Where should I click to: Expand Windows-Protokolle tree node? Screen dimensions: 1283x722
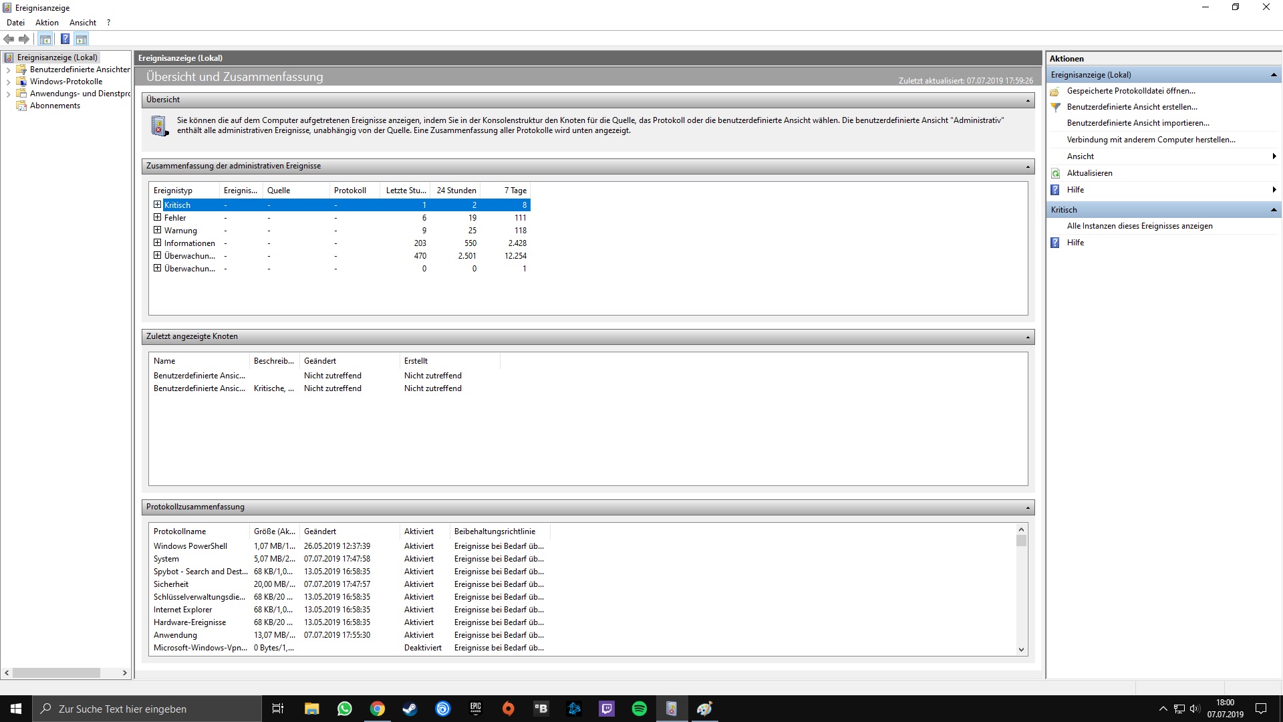(8, 82)
